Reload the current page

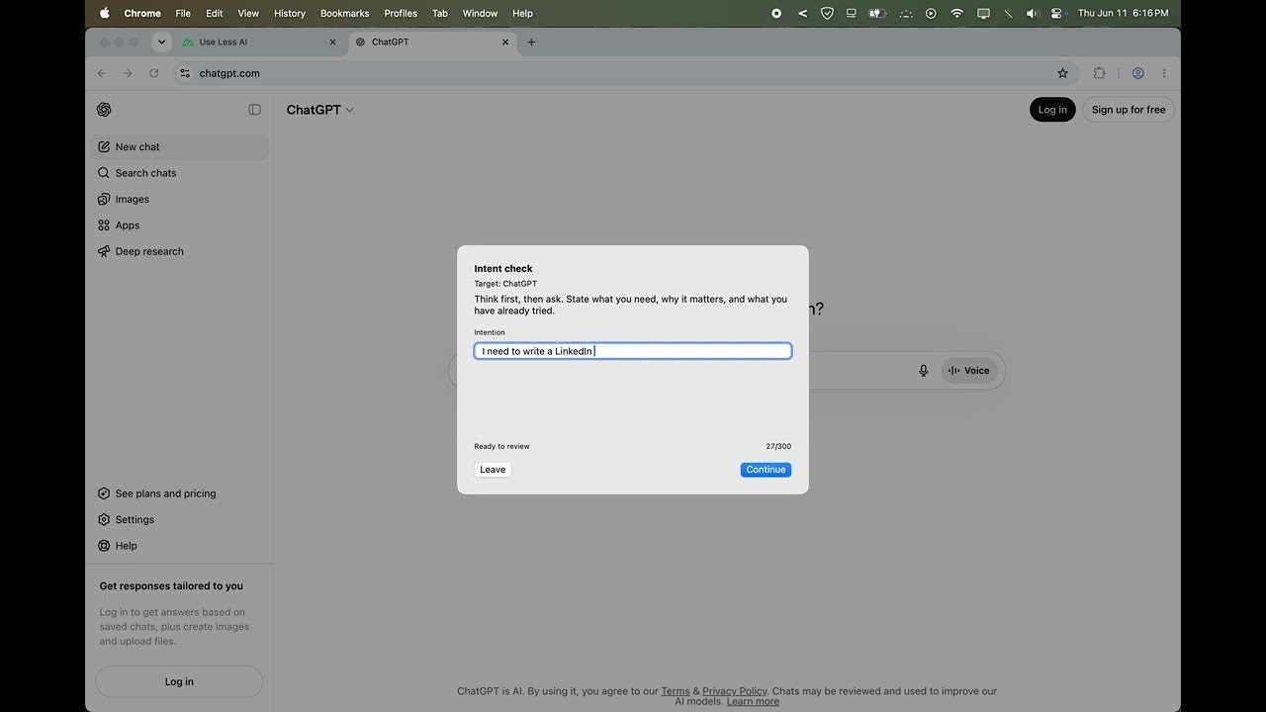coord(153,73)
